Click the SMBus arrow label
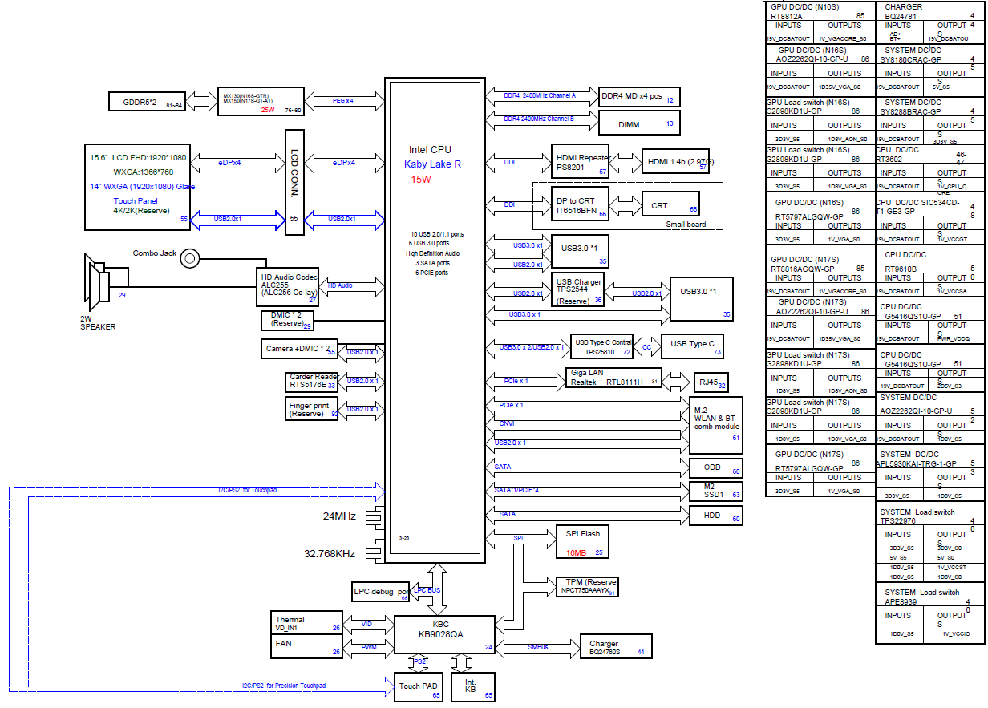 pyautogui.click(x=538, y=646)
